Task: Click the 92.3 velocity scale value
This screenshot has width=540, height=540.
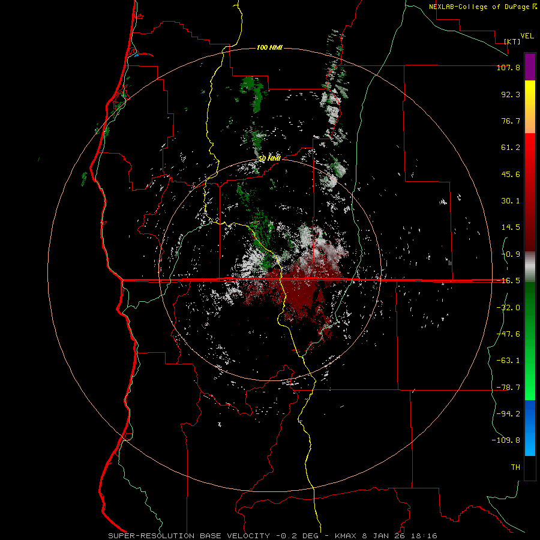Action: [511, 94]
